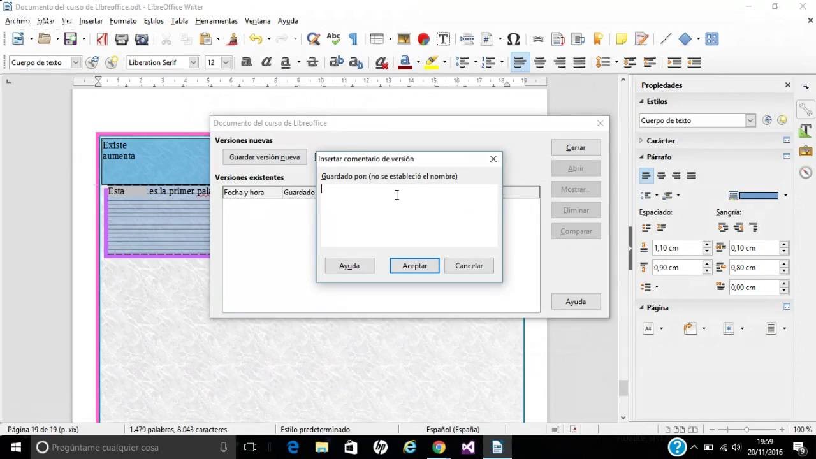Viewport: 816px width, 459px height.
Task: Open the Insertar menu
Action: point(91,21)
